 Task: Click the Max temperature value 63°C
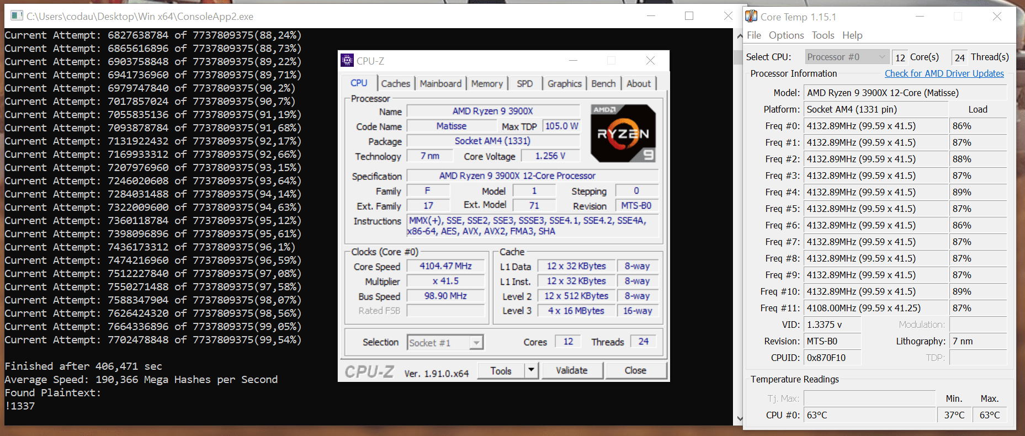tap(990, 415)
